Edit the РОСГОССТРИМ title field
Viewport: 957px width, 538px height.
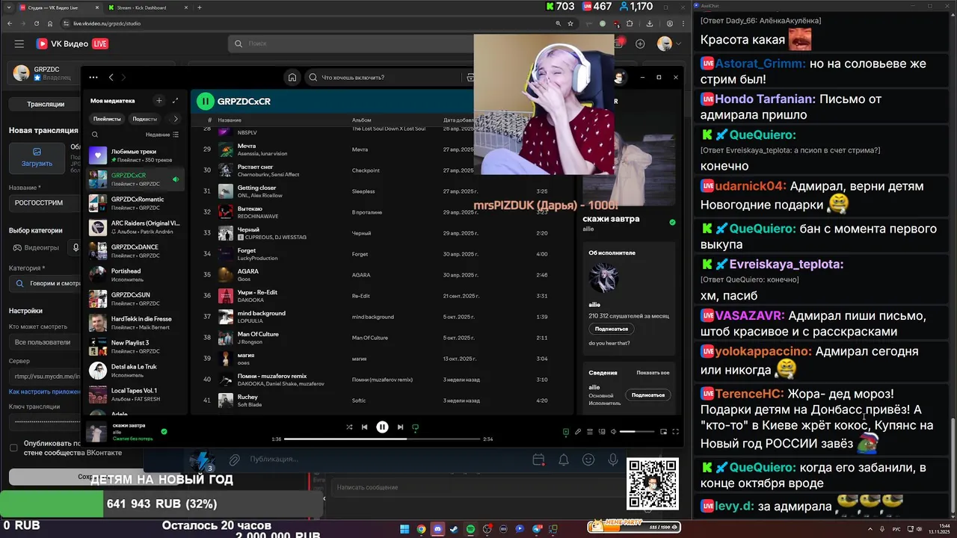[45, 202]
